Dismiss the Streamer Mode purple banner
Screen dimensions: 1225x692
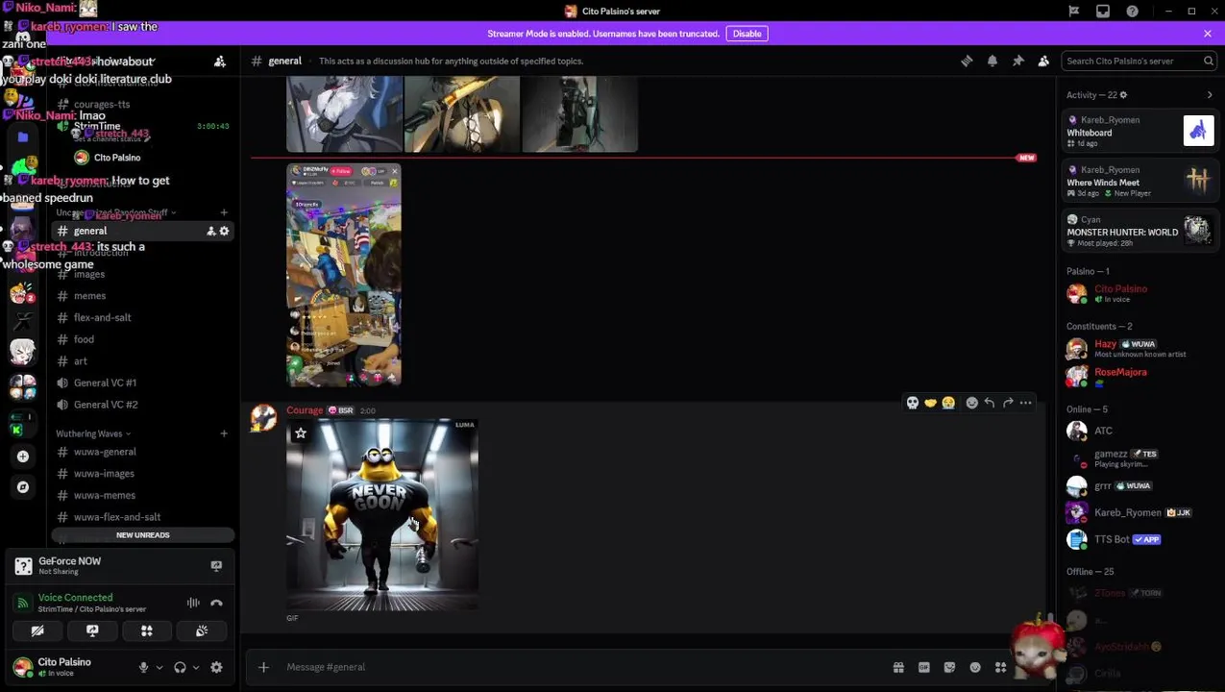1207,34
